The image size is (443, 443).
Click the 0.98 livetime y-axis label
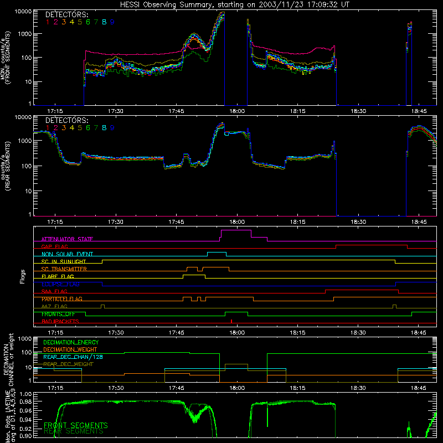(25, 401)
